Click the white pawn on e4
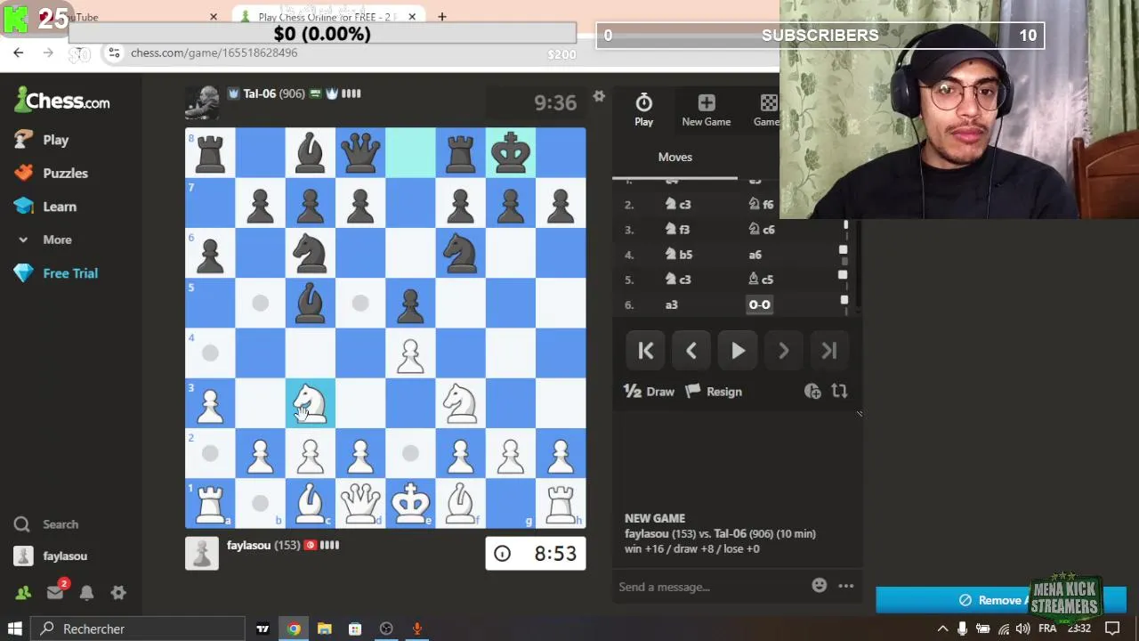This screenshot has height=641, width=1139. click(410, 353)
